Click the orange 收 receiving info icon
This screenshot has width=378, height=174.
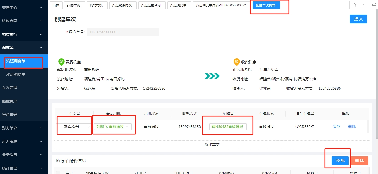tap(237, 62)
